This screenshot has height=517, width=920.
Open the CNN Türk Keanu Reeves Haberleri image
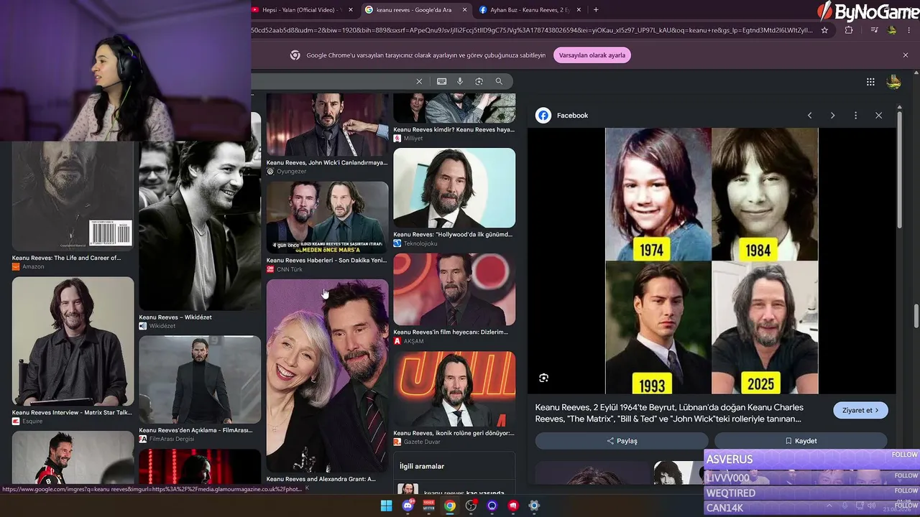click(x=328, y=218)
